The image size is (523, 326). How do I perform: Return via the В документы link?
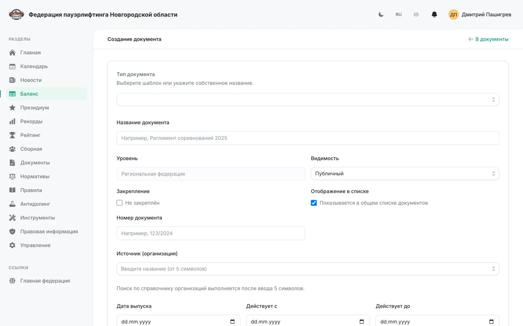[488, 39]
